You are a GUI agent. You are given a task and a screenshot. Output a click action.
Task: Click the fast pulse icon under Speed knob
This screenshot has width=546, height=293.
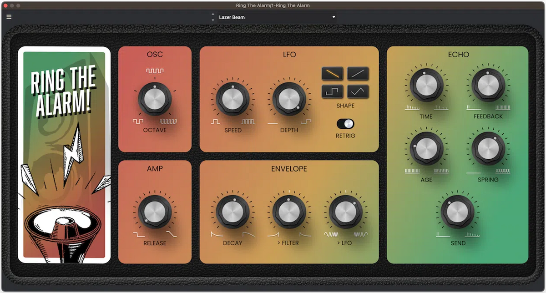[x=248, y=121]
